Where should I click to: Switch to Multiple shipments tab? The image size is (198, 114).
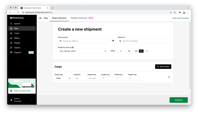coord(79,18)
